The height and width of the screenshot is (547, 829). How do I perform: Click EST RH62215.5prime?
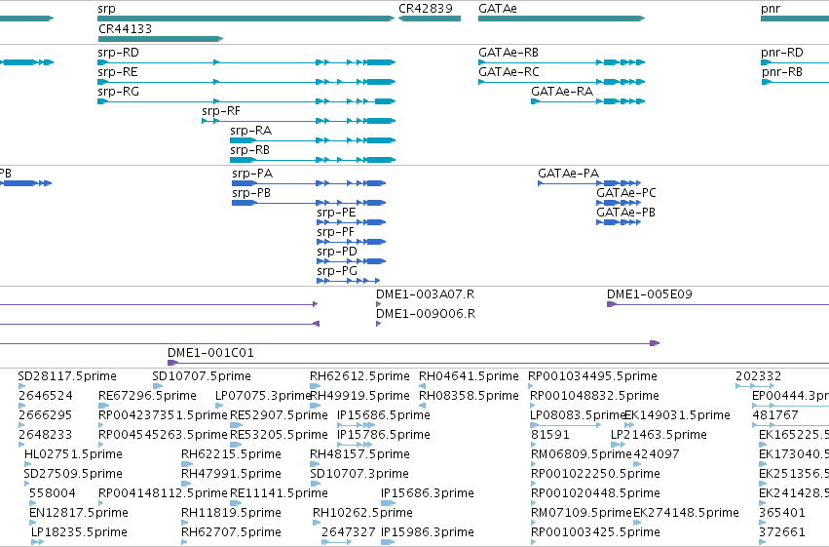tap(187, 464)
